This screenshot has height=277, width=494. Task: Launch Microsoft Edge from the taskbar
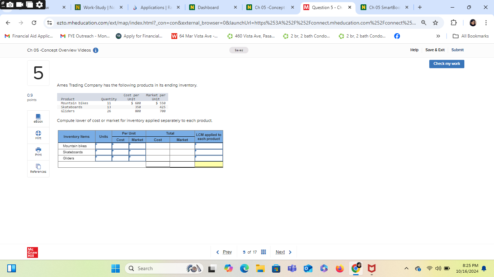click(244, 268)
